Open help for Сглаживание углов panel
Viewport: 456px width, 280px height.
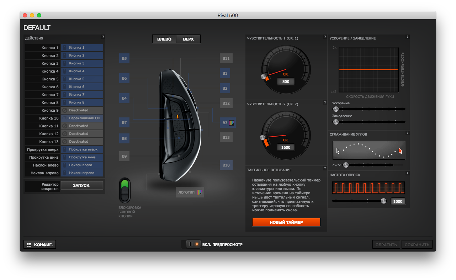pyautogui.click(x=408, y=133)
